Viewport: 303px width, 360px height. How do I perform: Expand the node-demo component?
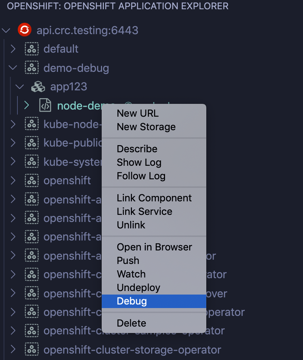click(x=27, y=105)
